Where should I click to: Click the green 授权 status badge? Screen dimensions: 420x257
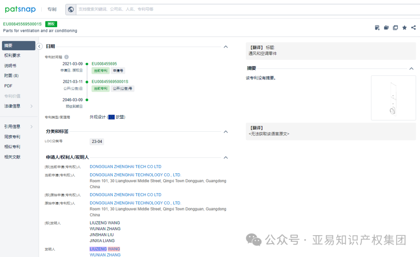[x=51, y=24]
